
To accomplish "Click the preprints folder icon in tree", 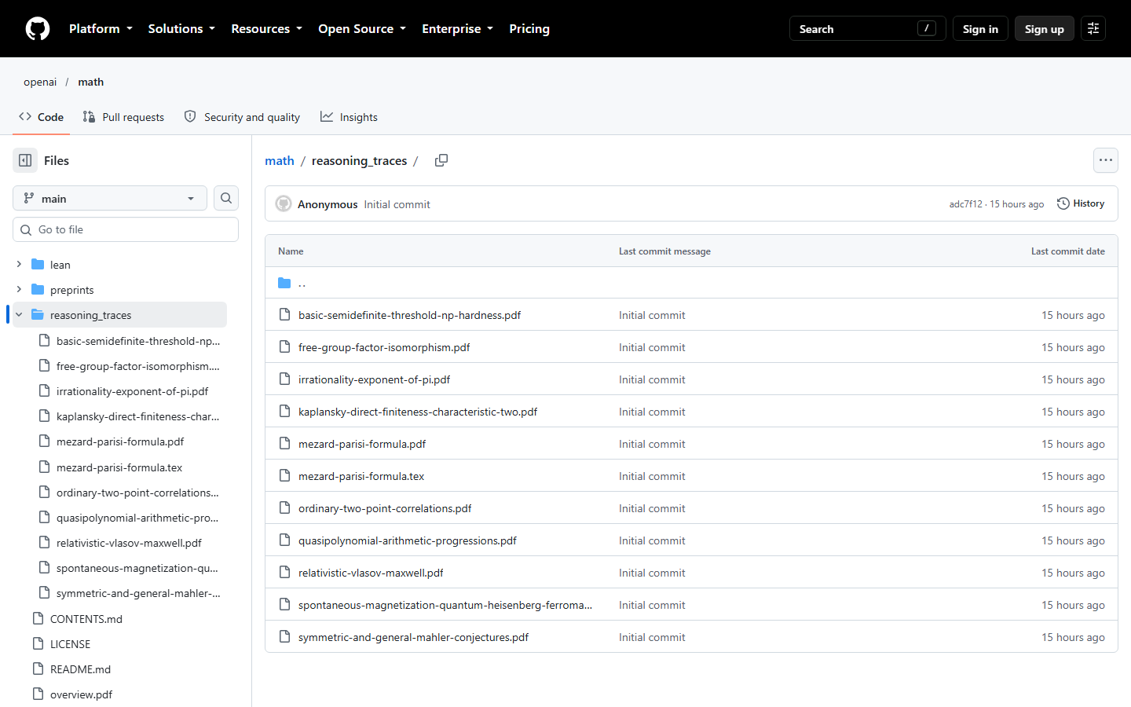I will 38,290.
